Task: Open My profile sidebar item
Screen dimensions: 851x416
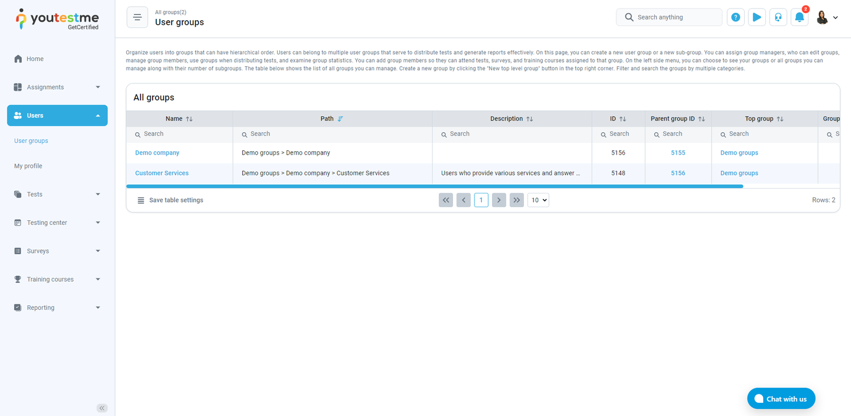Action: point(28,166)
